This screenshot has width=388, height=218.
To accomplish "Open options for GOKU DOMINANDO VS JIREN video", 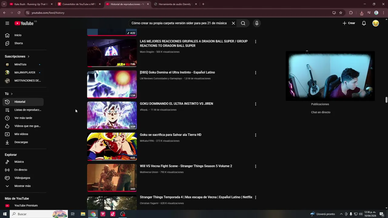I will point(256,104).
